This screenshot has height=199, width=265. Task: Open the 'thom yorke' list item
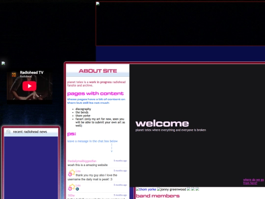[x=83, y=116]
